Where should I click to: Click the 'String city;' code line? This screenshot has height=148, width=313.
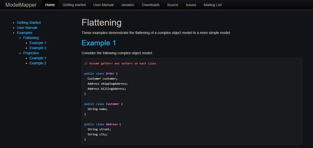click(x=97, y=134)
